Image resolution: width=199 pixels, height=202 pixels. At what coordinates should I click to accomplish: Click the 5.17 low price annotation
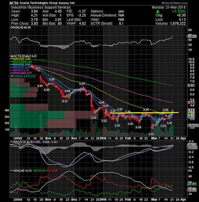[x=65, y=101]
